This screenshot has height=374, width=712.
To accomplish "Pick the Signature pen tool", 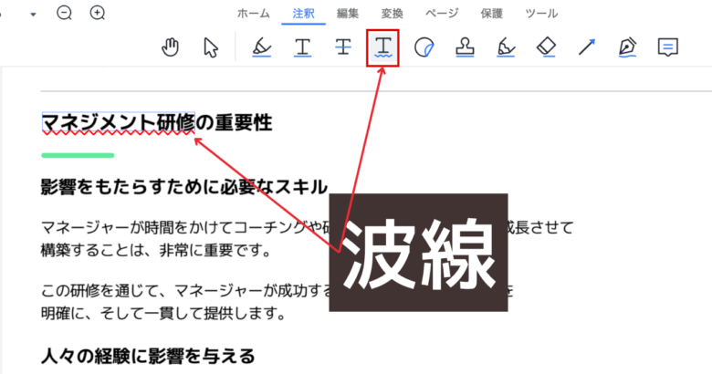I will click(x=505, y=47).
